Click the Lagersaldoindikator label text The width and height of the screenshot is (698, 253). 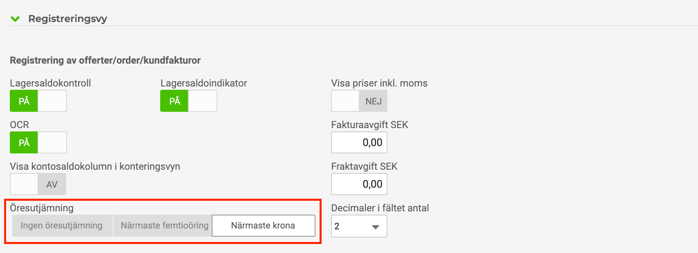point(204,83)
